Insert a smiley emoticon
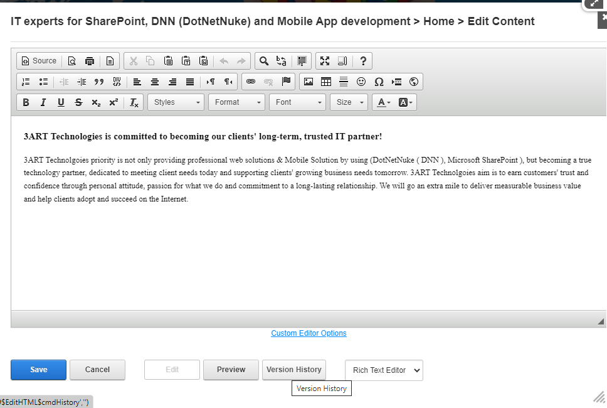This screenshot has width=607, height=408. [361, 82]
